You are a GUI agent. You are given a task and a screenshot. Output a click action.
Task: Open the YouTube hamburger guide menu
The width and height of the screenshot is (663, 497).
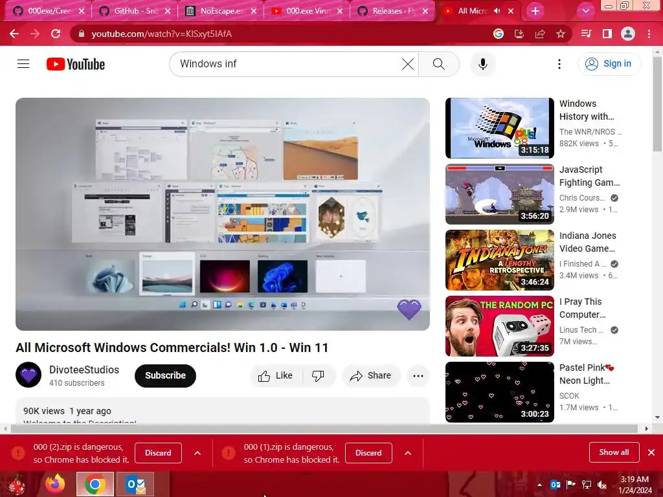pyautogui.click(x=23, y=64)
